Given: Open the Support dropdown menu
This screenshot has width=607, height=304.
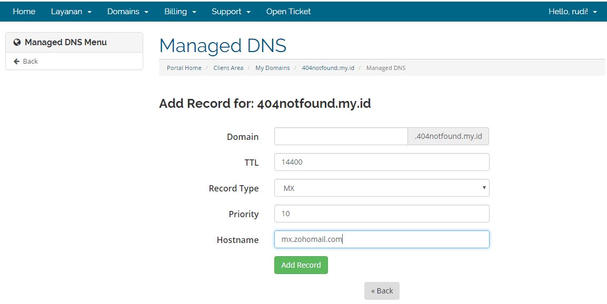Looking at the screenshot, I should [231, 11].
